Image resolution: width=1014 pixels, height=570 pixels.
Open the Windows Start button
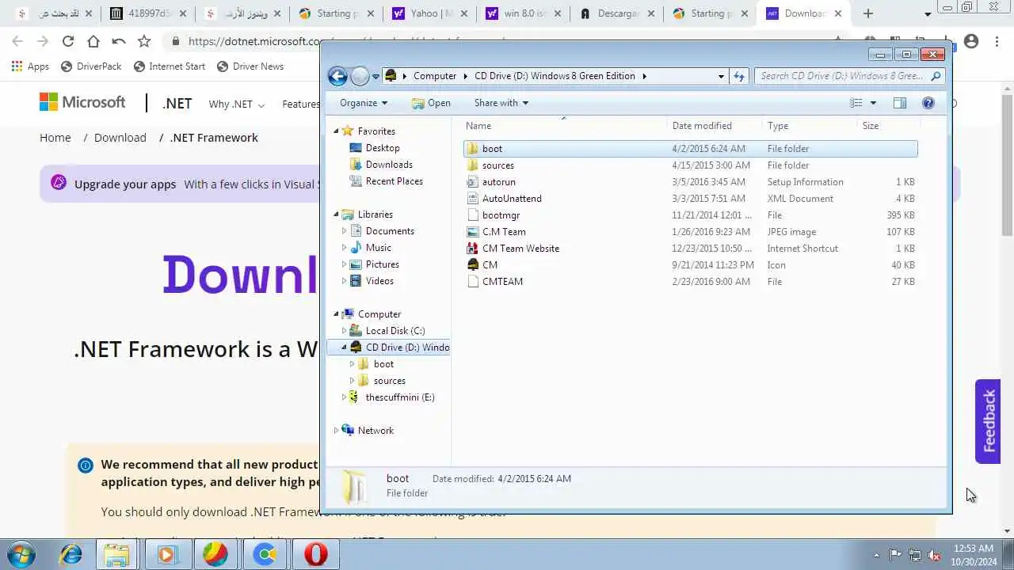tap(20, 555)
